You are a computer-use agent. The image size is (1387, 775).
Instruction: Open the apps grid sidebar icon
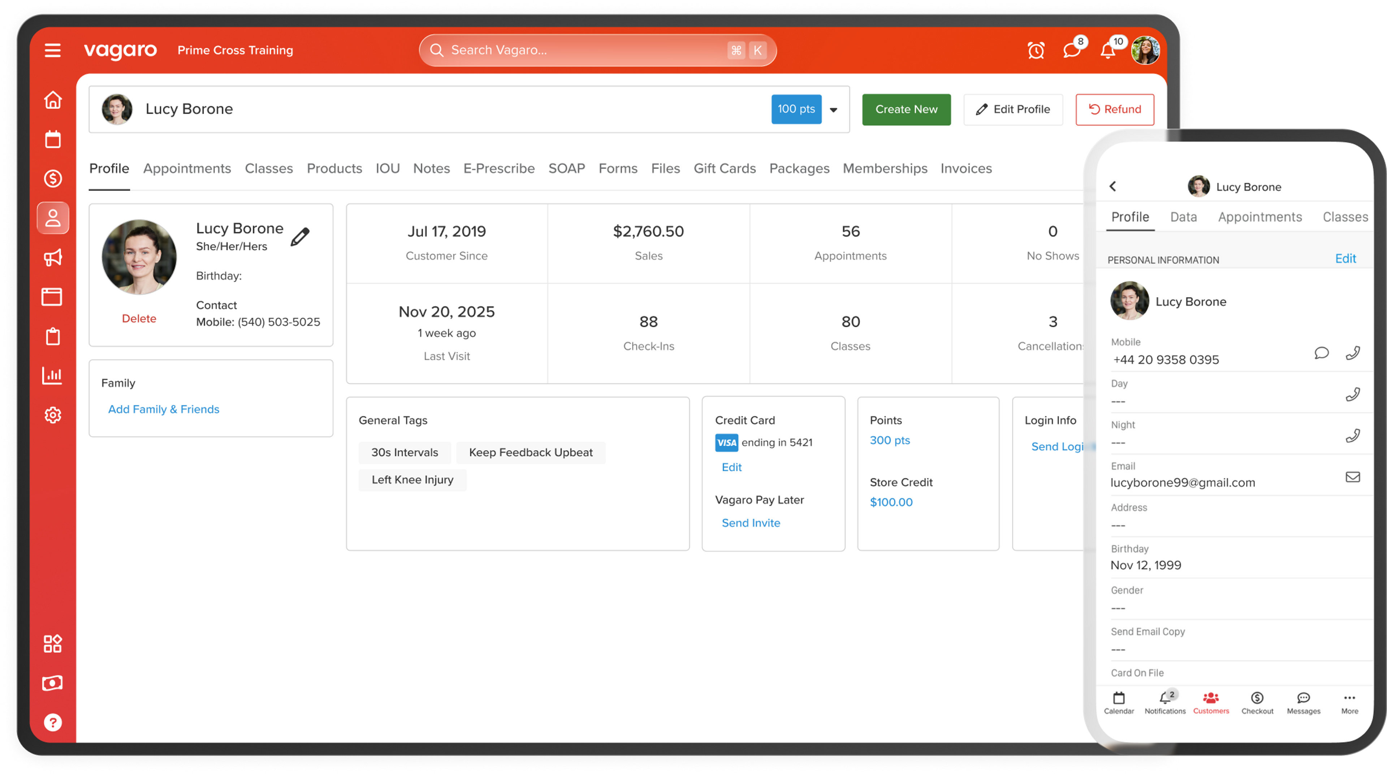(53, 644)
